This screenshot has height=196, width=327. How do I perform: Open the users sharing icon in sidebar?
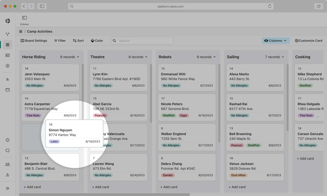click(x=7, y=164)
